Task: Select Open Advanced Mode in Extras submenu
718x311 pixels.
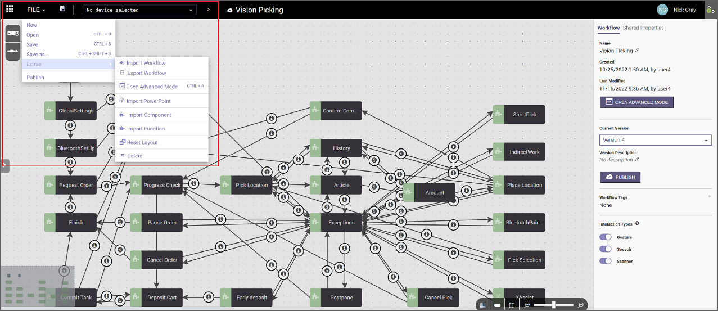Action: coord(162,87)
